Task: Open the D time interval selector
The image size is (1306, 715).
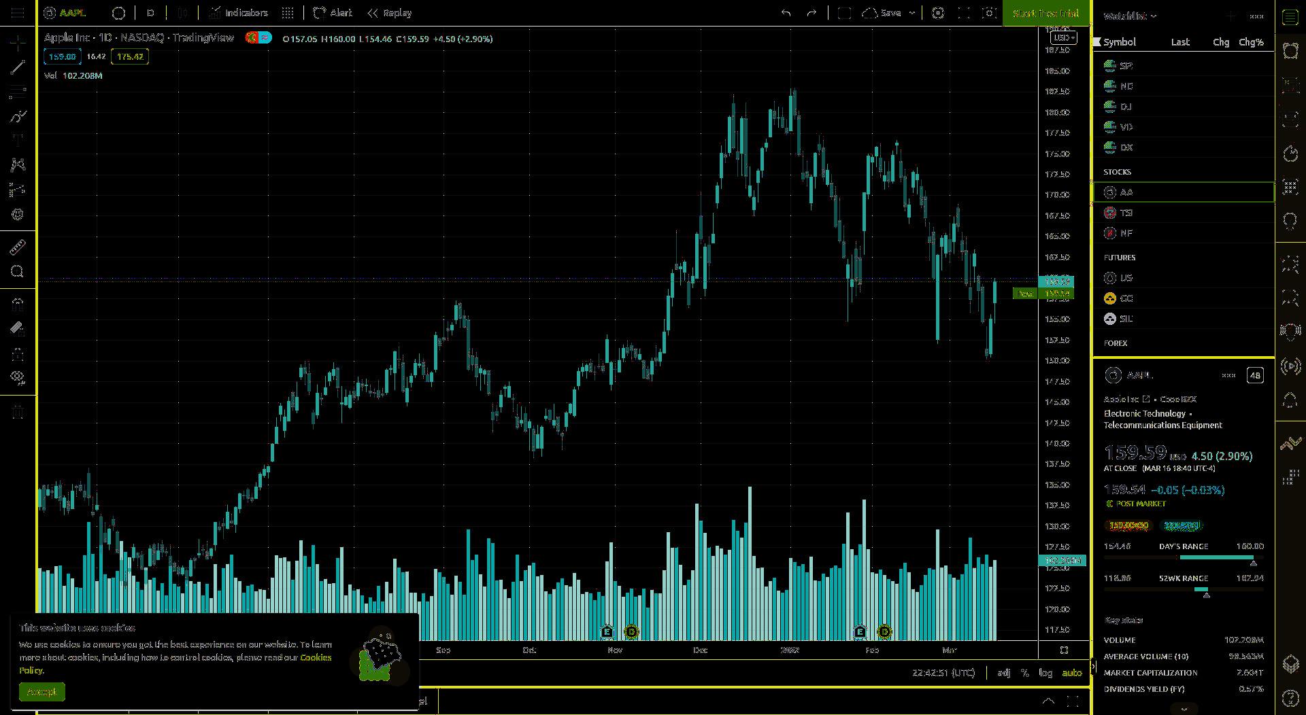Action: coord(150,13)
